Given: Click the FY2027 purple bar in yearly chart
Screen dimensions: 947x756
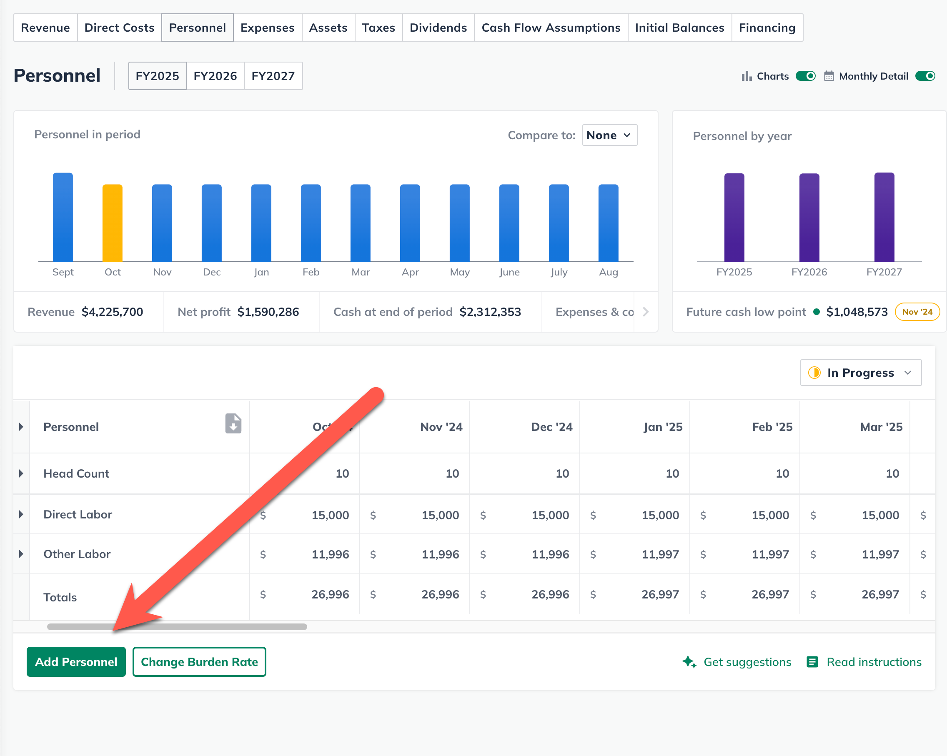Looking at the screenshot, I should coord(884,217).
